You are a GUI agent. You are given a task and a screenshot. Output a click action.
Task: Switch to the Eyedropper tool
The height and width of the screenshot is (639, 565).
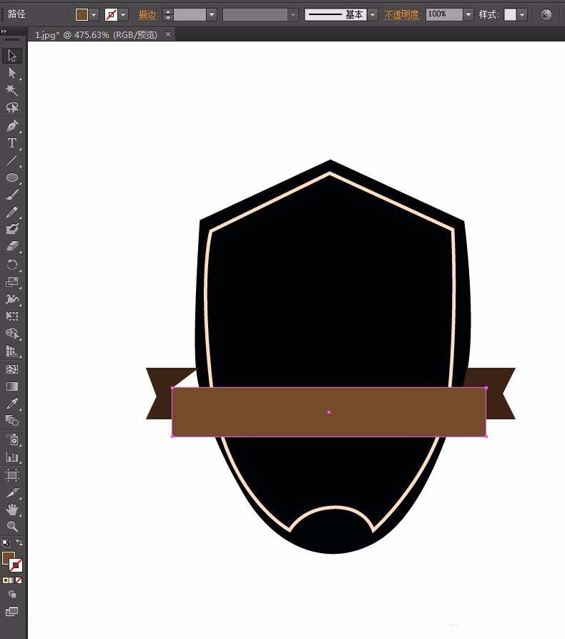(12, 404)
